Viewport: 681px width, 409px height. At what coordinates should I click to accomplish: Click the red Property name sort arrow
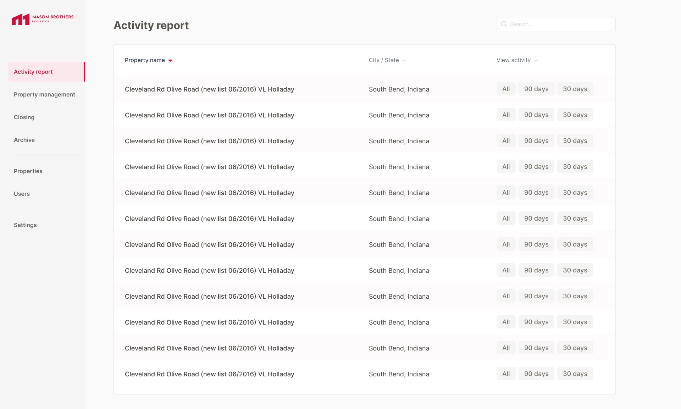point(170,61)
